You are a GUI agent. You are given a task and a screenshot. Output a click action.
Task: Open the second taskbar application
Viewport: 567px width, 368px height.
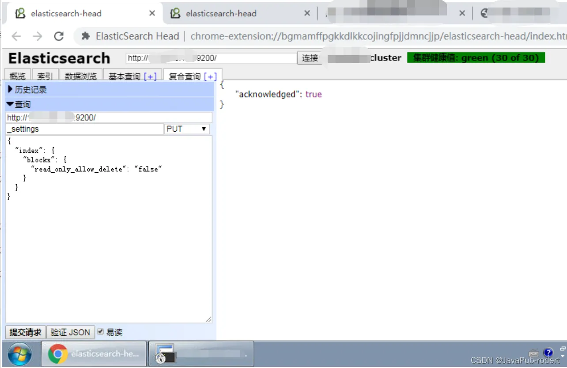(201, 354)
